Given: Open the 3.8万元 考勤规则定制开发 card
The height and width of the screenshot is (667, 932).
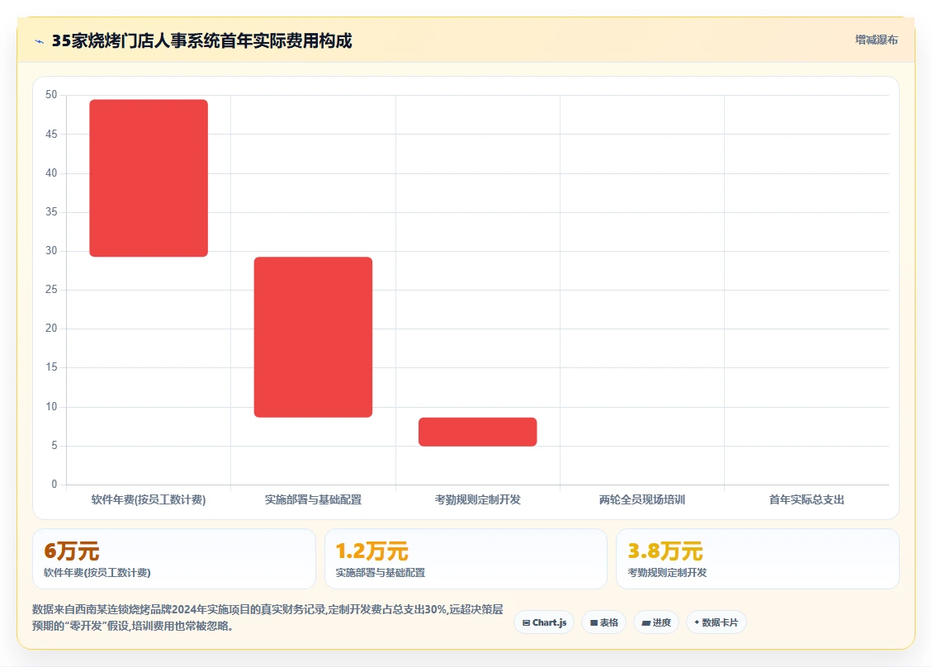Looking at the screenshot, I should (x=758, y=559).
